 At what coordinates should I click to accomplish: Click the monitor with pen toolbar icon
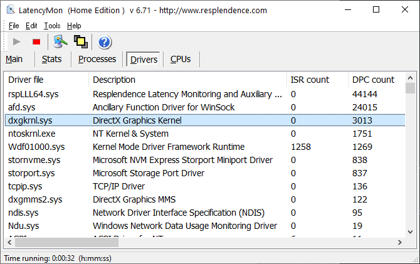tap(60, 41)
